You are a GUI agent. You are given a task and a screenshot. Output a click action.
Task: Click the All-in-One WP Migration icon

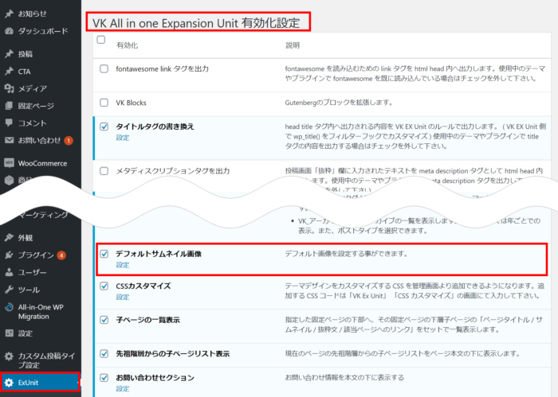pos(9,308)
